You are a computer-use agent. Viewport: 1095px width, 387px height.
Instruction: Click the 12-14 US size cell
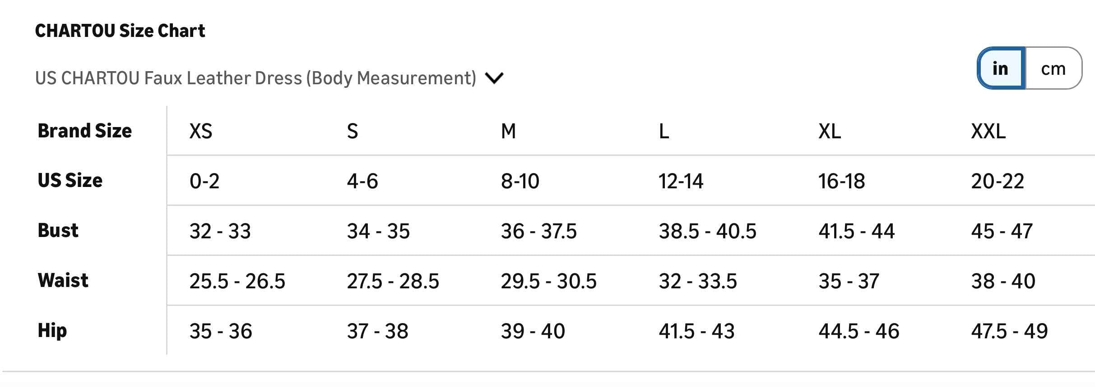(x=681, y=181)
